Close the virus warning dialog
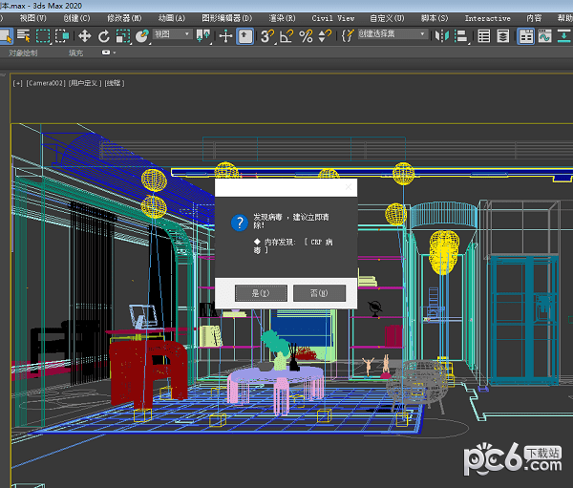This screenshot has height=488, width=573. pos(348,187)
